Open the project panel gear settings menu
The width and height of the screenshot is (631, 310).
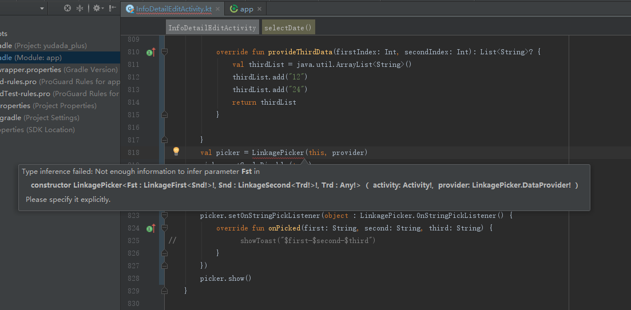98,8
